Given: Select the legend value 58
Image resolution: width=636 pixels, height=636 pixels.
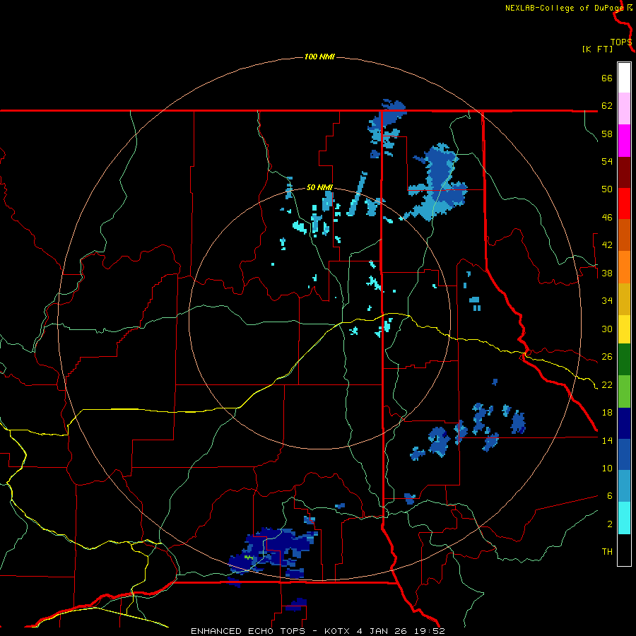Looking at the screenshot, I should point(607,134).
